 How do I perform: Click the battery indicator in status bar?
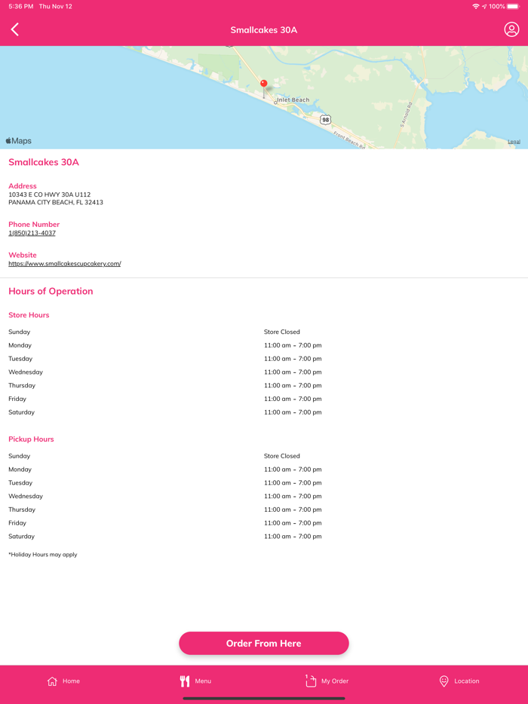(x=513, y=6)
